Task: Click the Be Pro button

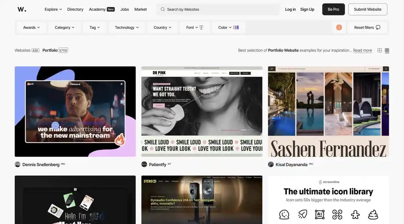Action: coord(333,9)
